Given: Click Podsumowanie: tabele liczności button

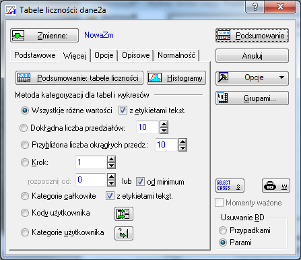Looking at the screenshot, I should (x=79, y=78).
